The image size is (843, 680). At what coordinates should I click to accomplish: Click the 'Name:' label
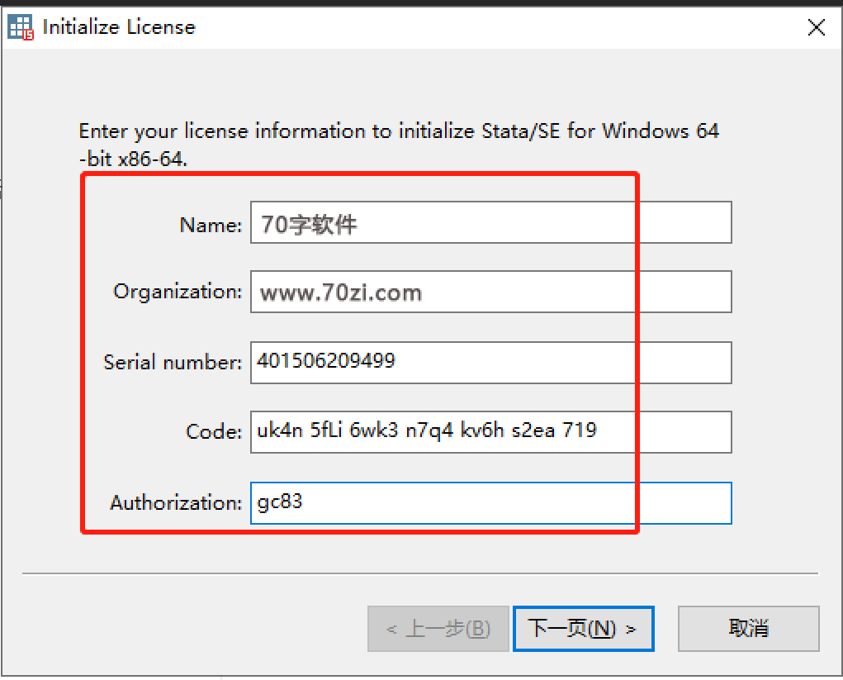click(211, 225)
